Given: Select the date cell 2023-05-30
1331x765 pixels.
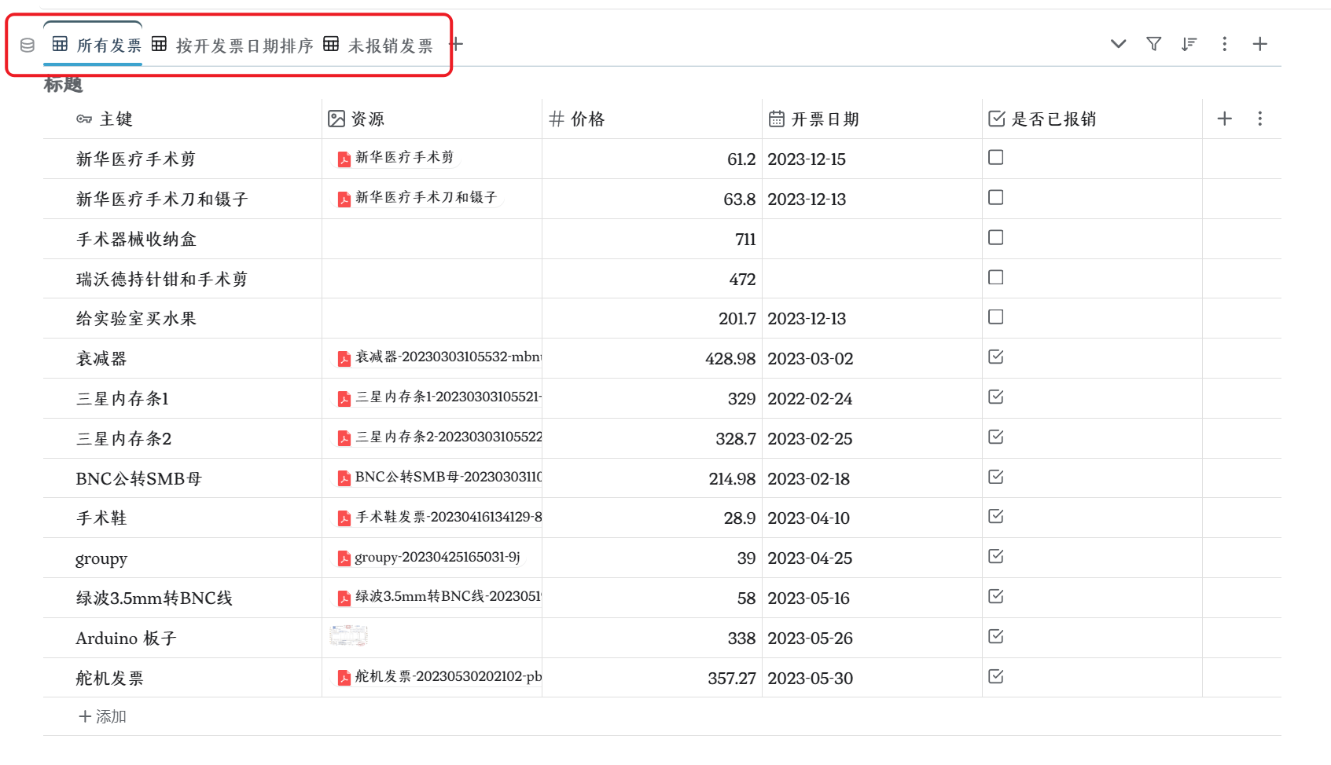Looking at the screenshot, I should 873,678.
